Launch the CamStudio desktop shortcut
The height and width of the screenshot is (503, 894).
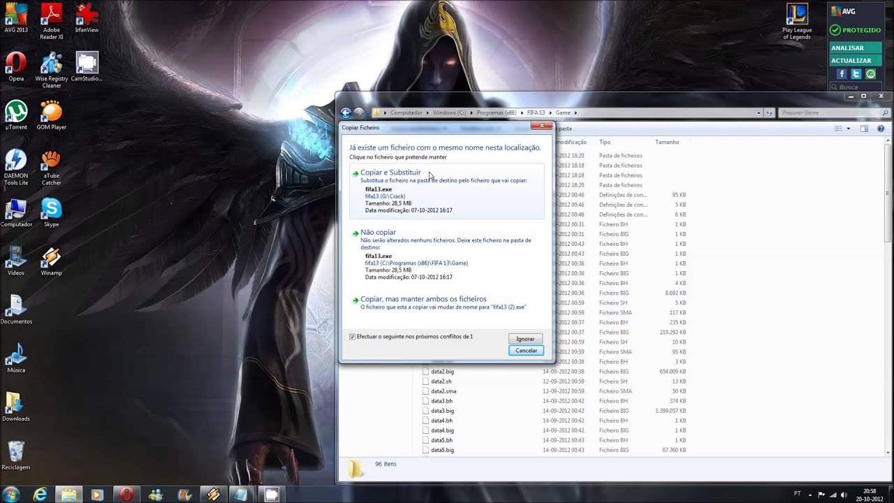click(87, 67)
